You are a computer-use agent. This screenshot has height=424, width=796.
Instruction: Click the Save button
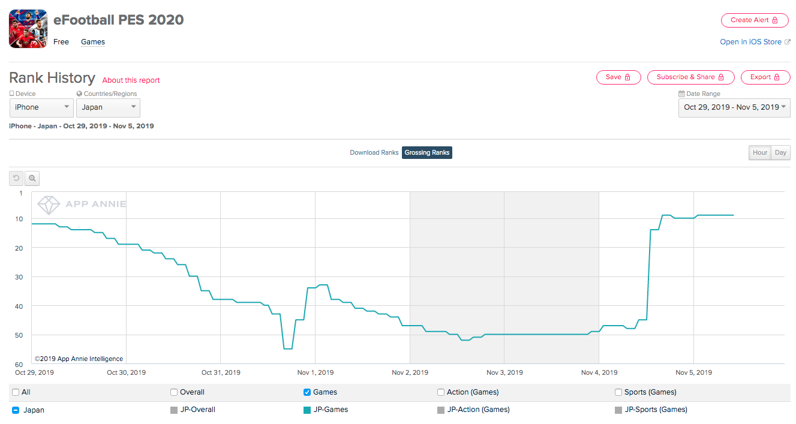618,77
